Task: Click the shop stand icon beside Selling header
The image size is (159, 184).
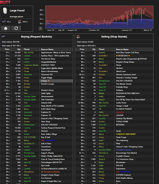Action: coord(78,36)
